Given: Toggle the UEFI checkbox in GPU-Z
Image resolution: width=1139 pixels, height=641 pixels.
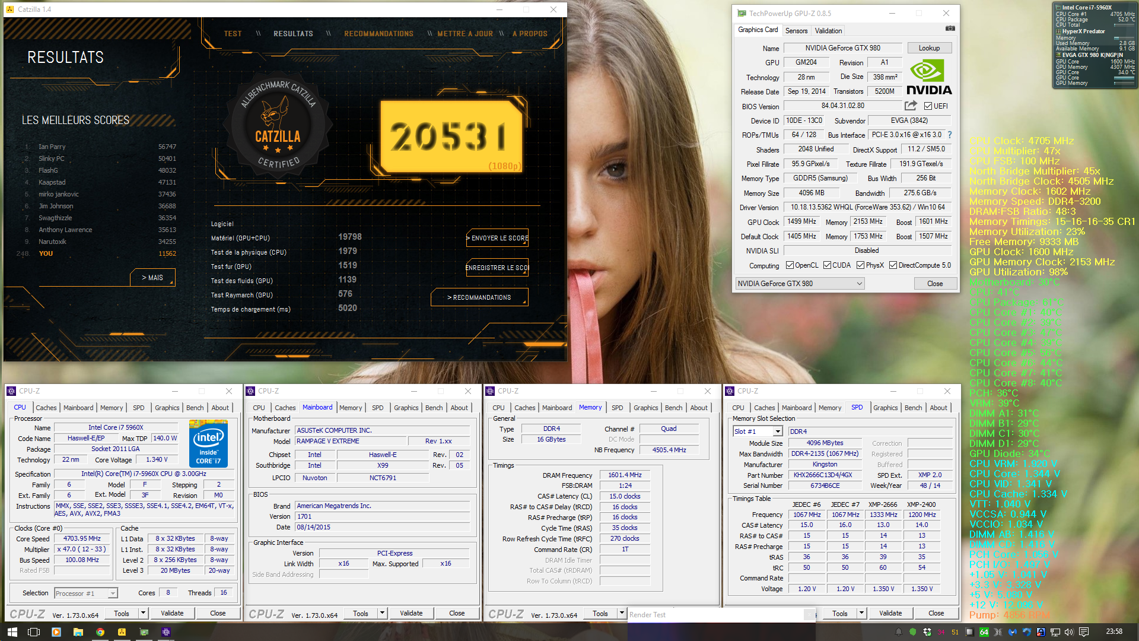Looking at the screenshot, I should pos(928,106).
